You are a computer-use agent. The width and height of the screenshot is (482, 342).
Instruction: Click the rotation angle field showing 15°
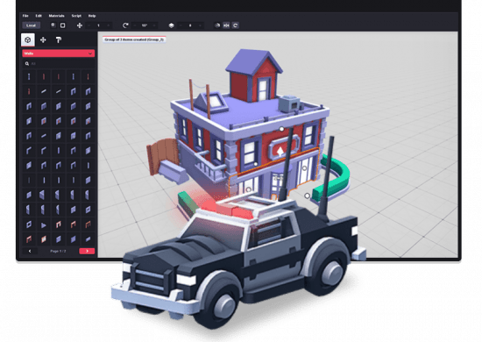pyautogui.click(x=145, y=25)
